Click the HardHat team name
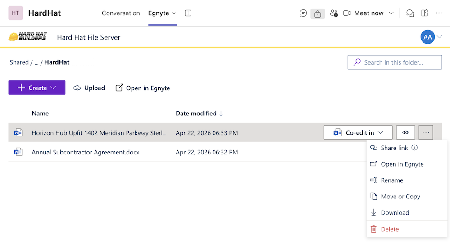Image resolution: width=450 pixels, height=246 pixels. (x=45, y=13)
